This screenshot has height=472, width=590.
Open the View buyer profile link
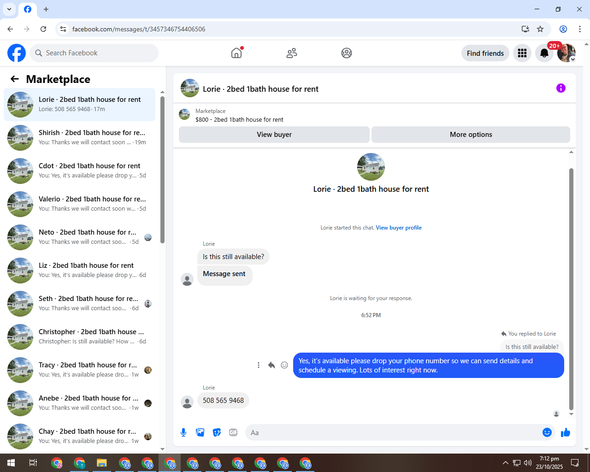tap(399, 228)
